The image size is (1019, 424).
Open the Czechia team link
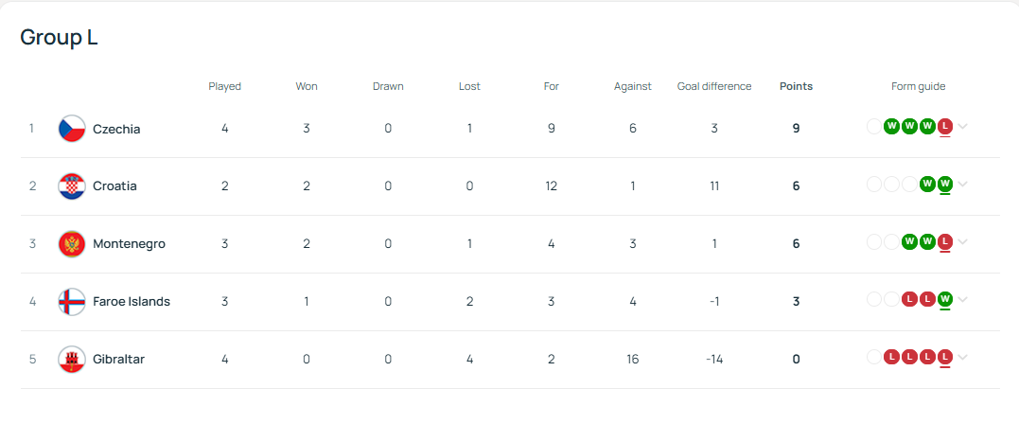click(116, 129)
